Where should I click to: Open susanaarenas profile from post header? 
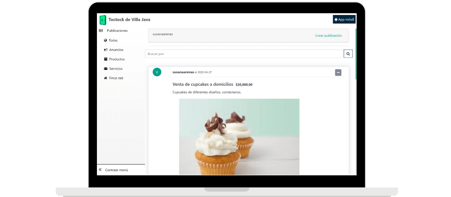pyautogui.click(x=183, y=72)
